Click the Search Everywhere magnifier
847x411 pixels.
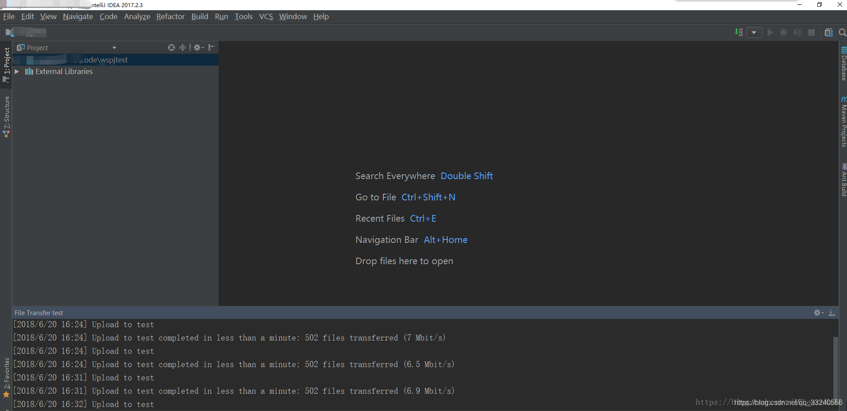[x=843, y=32]
